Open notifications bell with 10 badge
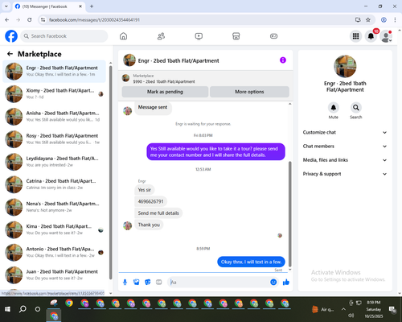Screen dimensions: 402x322 371,36
